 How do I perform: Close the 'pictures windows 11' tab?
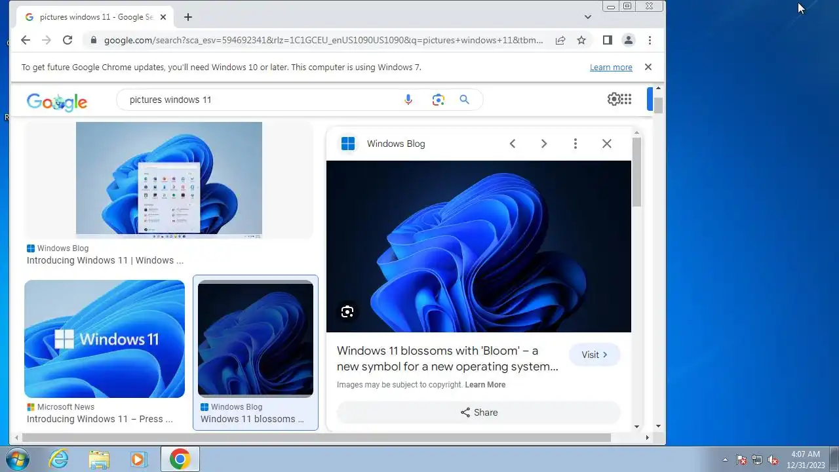[163, 17]
